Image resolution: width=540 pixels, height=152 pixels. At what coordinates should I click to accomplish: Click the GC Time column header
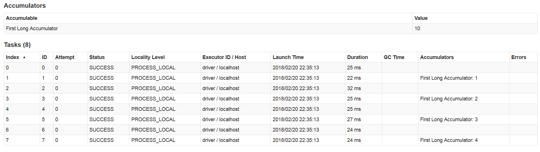[394, 57]
